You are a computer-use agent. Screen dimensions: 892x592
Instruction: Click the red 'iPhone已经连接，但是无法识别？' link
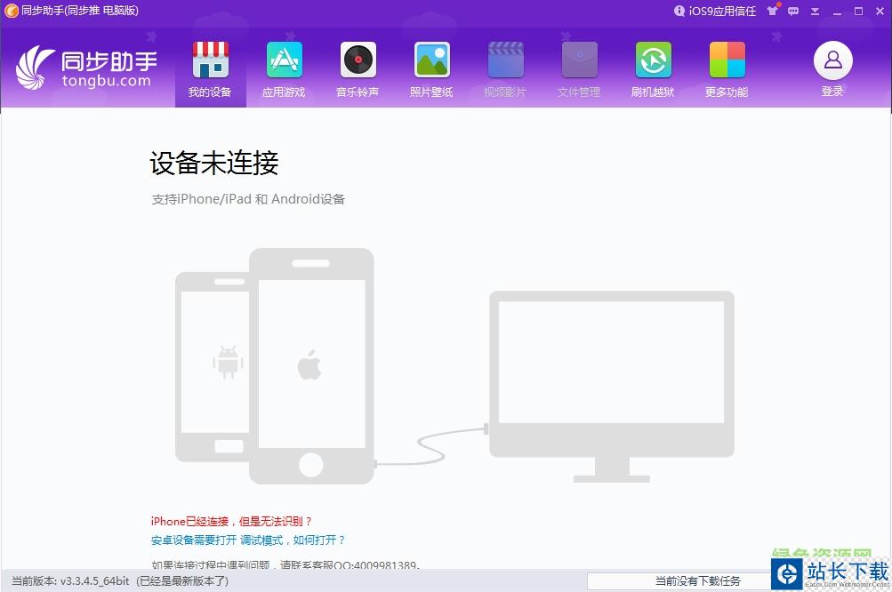point(231,521)
